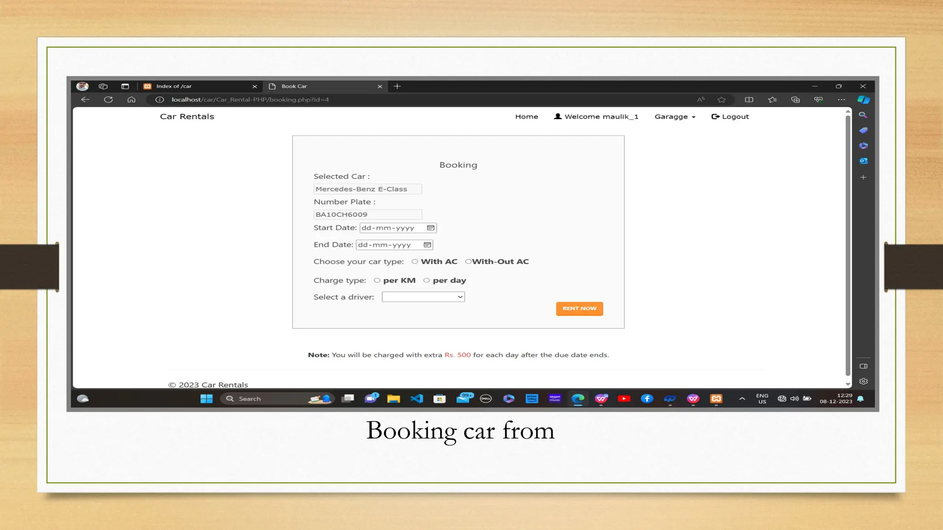This screenshot has height=530, width=943.
Task: Click Car Rentals brand link
Action: (x=187, y=117)
